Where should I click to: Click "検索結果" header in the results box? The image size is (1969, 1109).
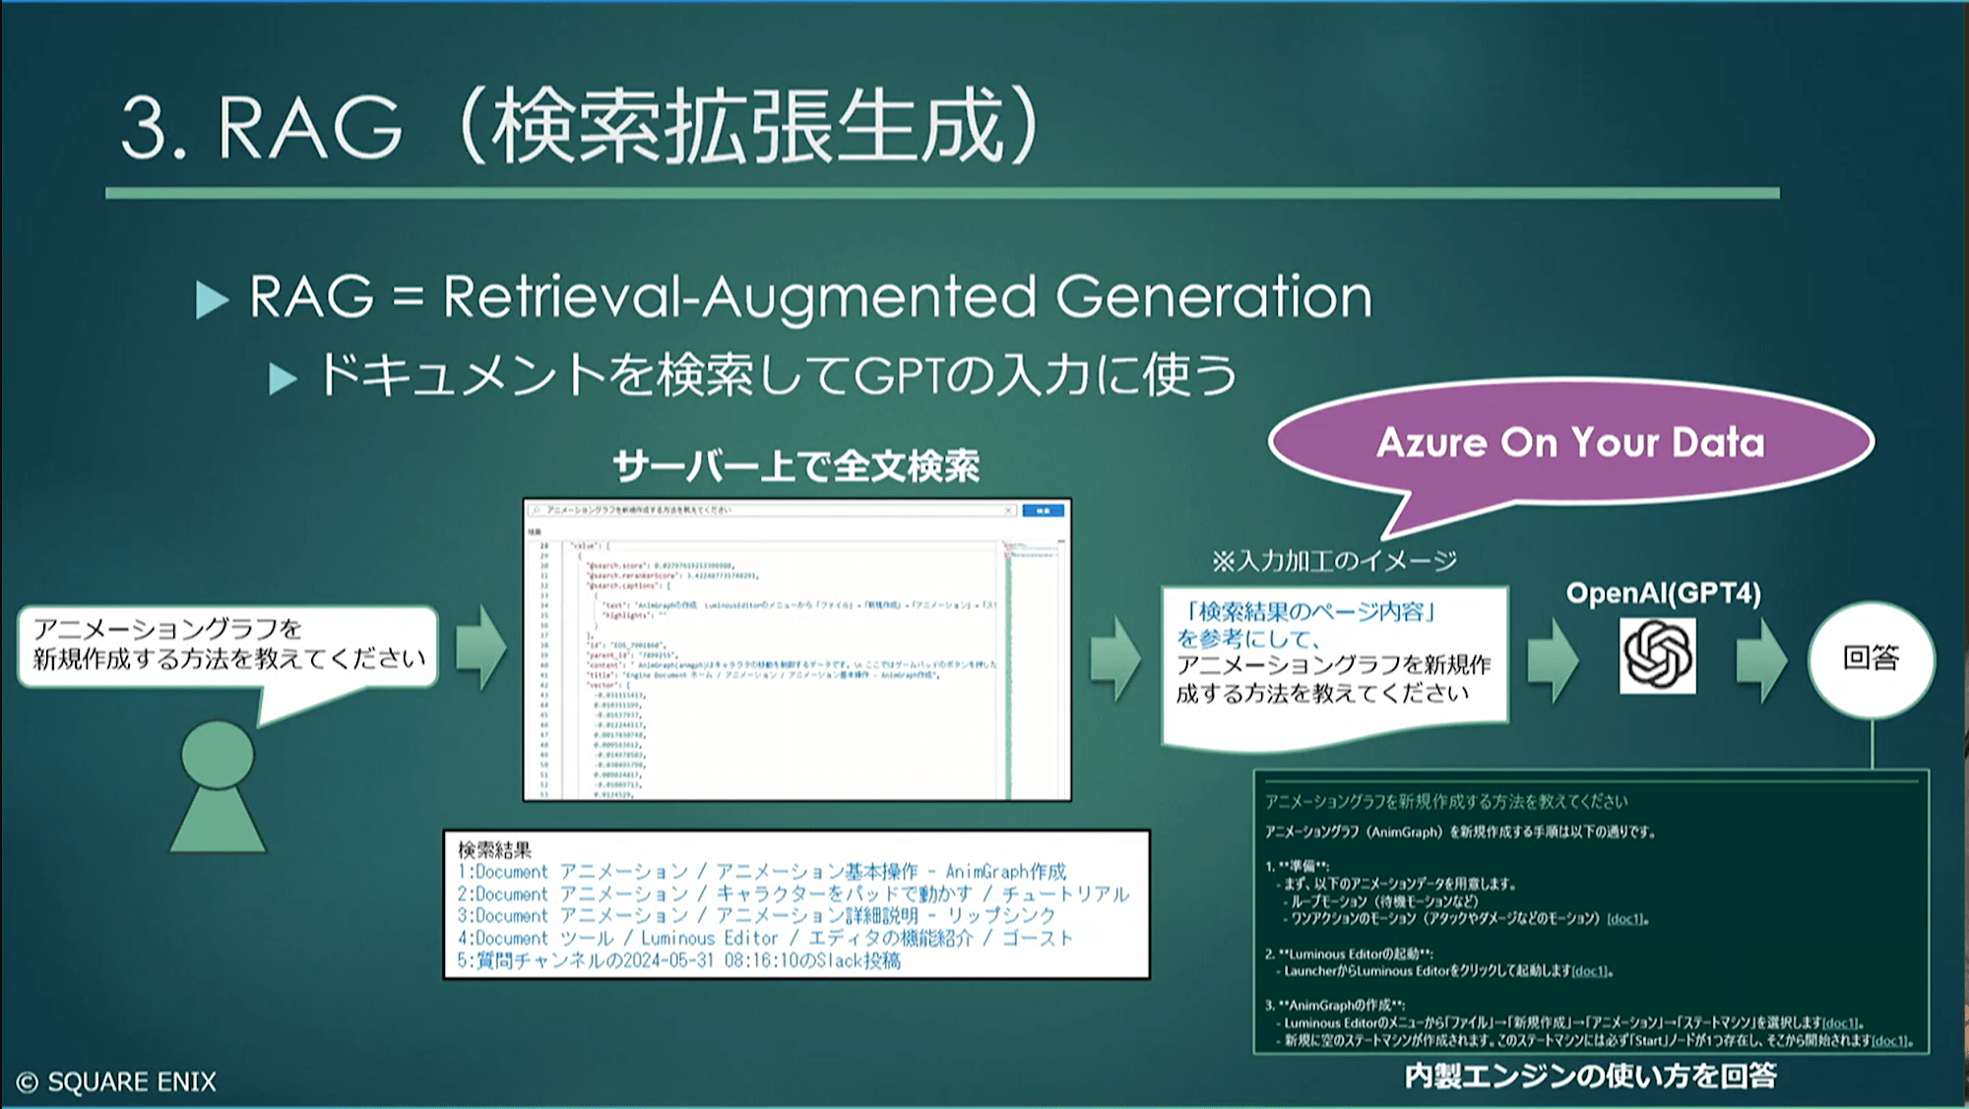pyautogui.click(x=494, y=849)
